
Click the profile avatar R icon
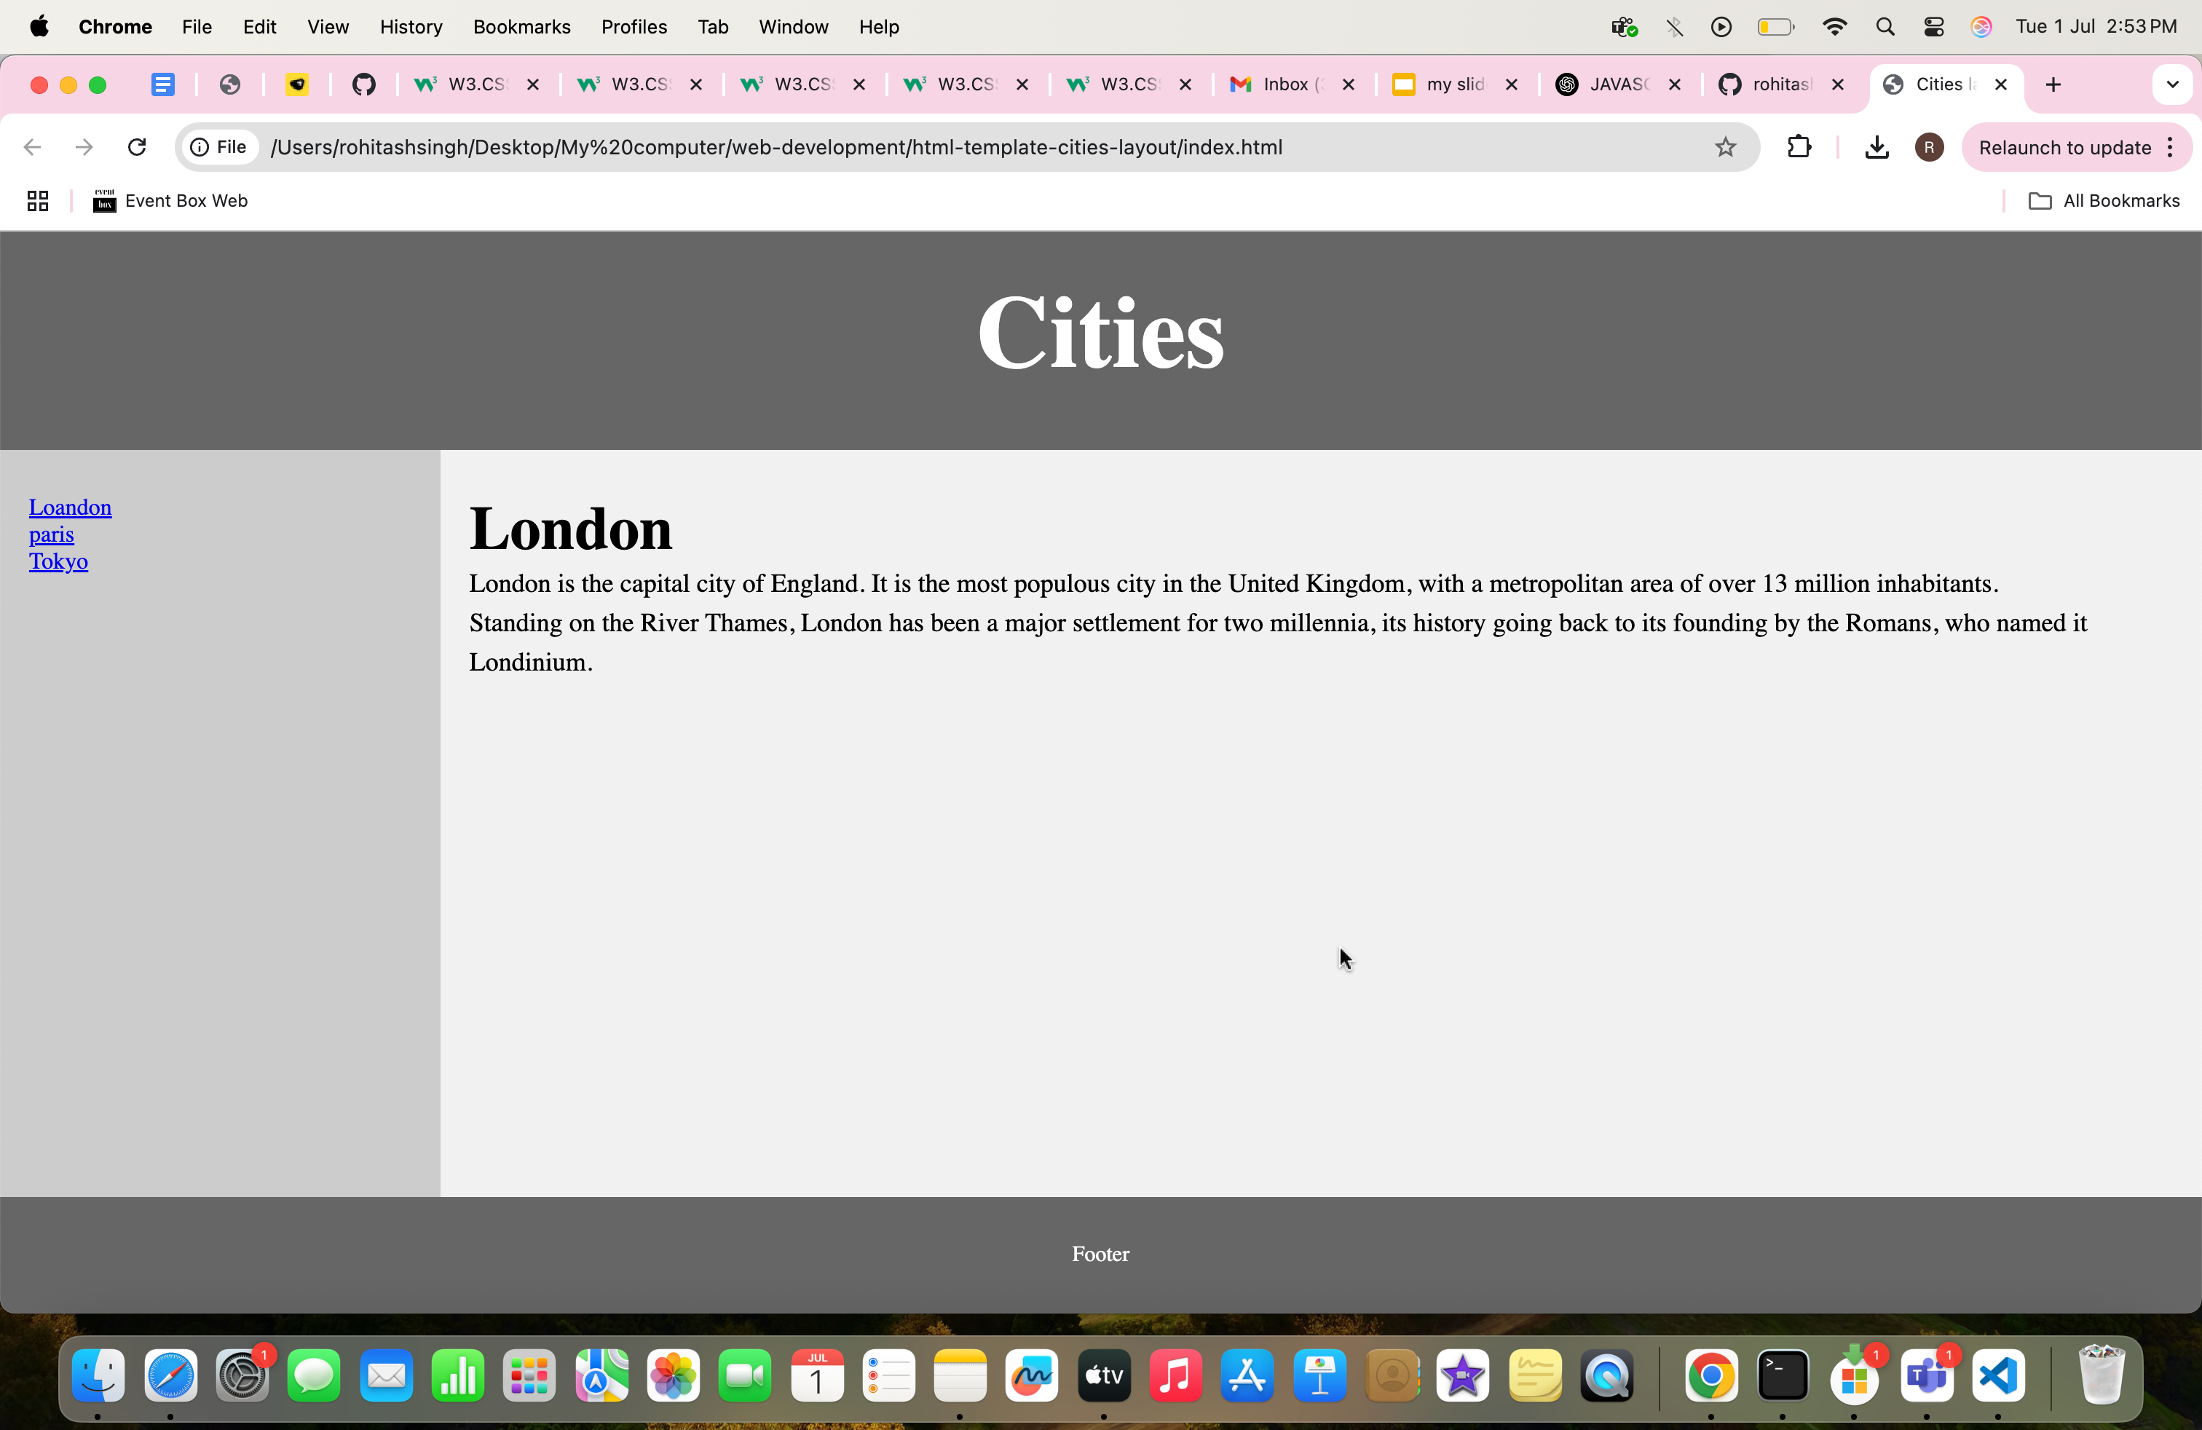point(1928,147)
